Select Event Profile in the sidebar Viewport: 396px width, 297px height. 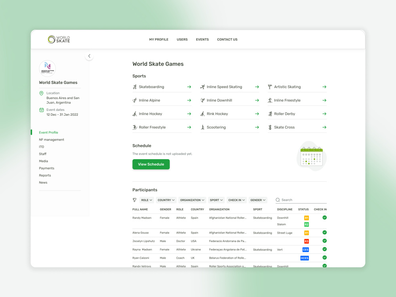[x=48, y=132]
